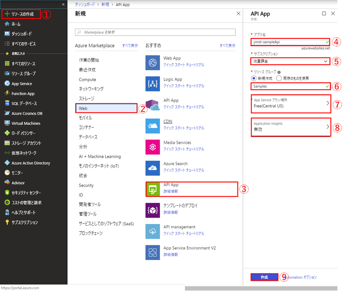
Task: Click the ダッシュボード breadcrumb link
Action: tap(85, 5)
